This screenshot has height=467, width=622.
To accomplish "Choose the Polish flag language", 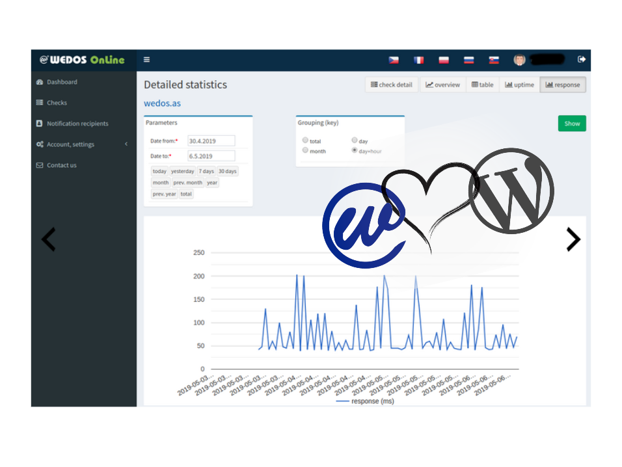I will tap(444, 60).
